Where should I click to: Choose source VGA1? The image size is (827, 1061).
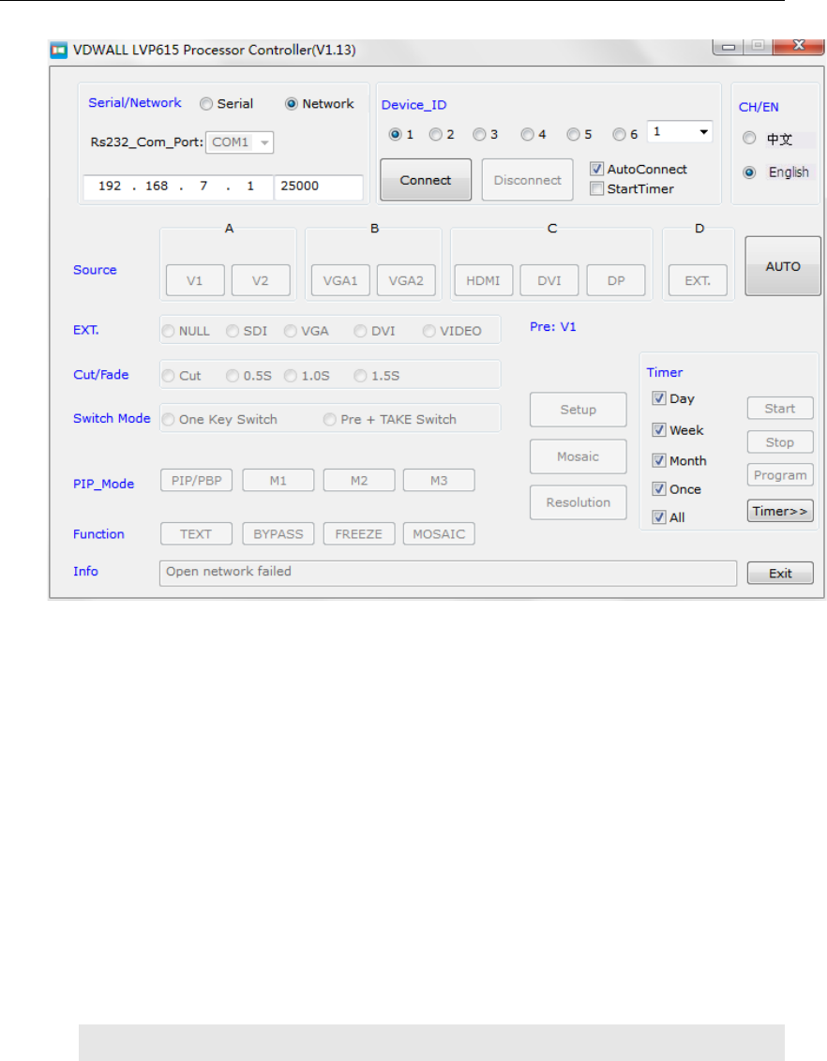(x=340, y=281)
